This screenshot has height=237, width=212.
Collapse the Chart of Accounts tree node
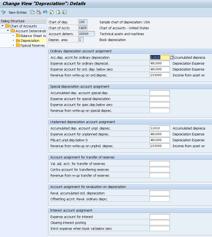pyautogui.click(x=3, y=26)
